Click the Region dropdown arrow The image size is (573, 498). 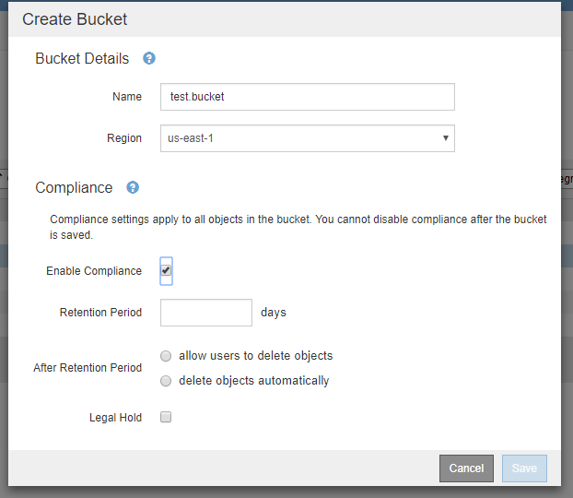click(446, 138)
